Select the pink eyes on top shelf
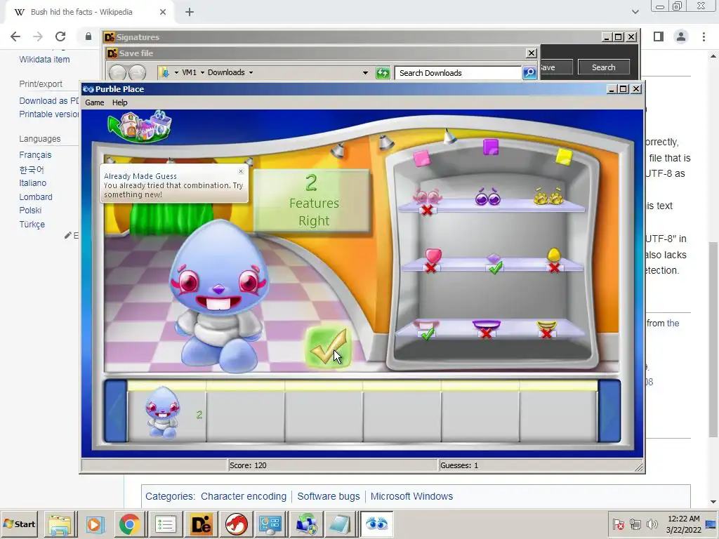719x539 pixels. pyautogui.click(x=428, y=197)
